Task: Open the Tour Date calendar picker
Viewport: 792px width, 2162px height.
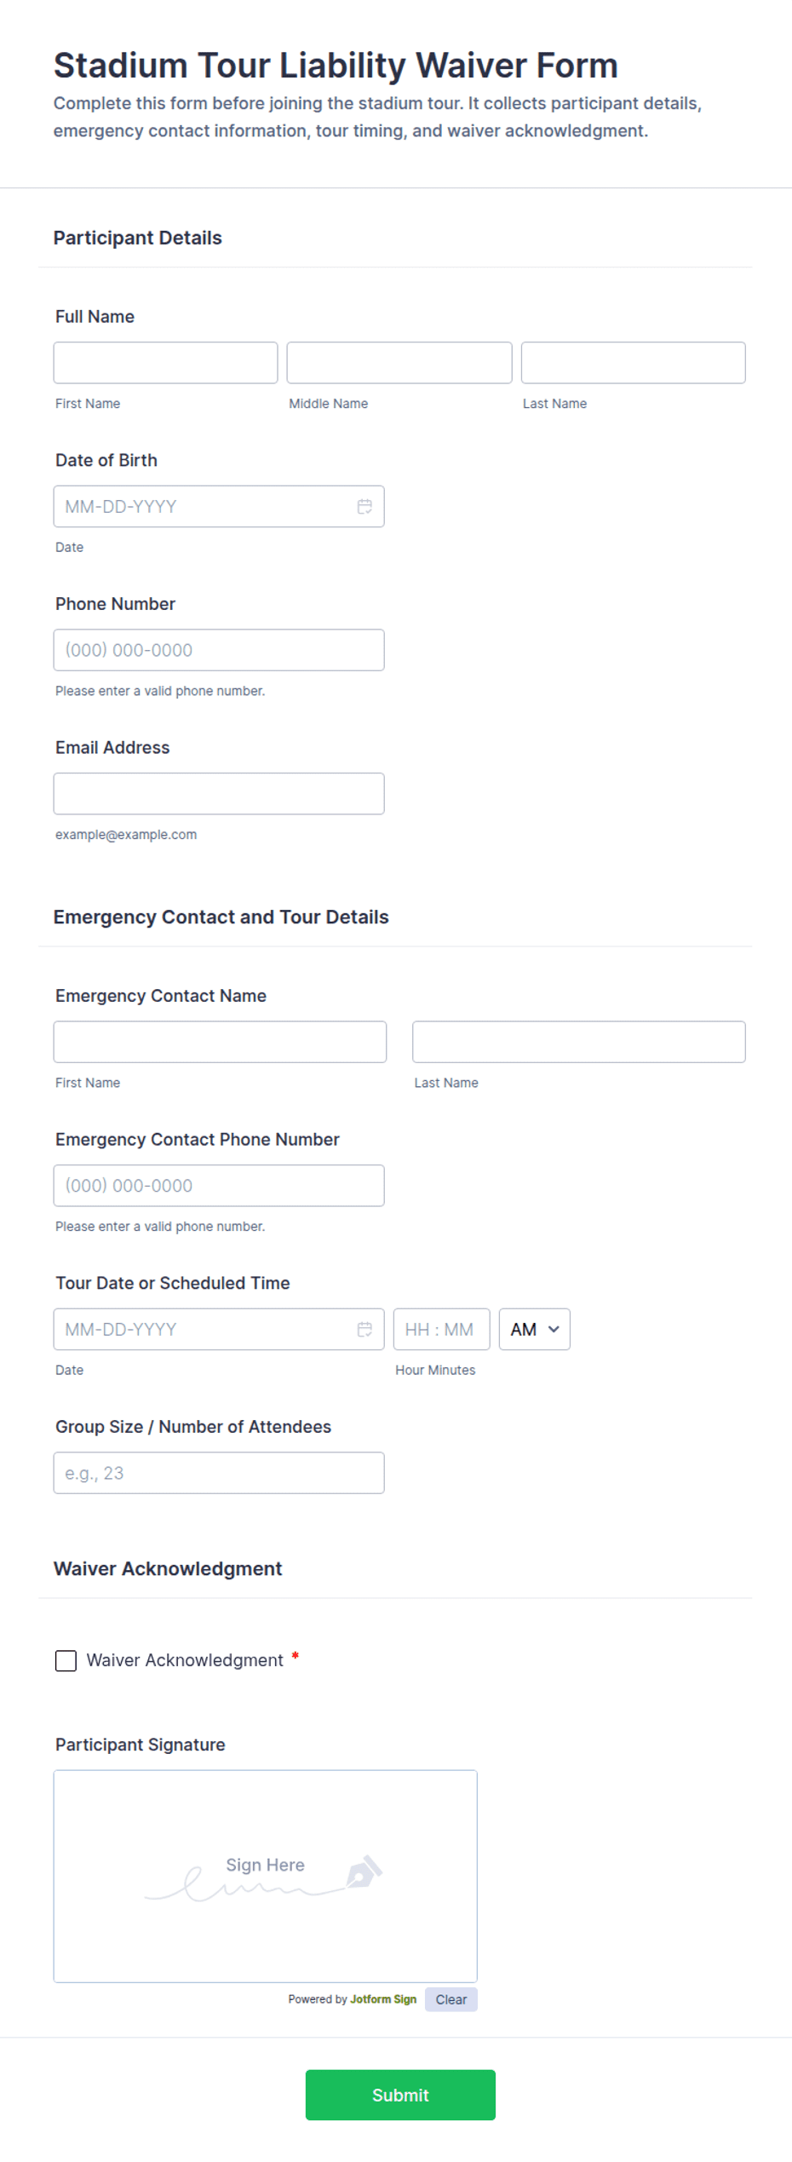Action: (364, 1329)
